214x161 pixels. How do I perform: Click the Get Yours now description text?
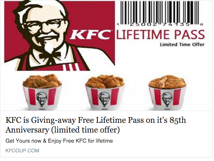[x=59, y=141]
